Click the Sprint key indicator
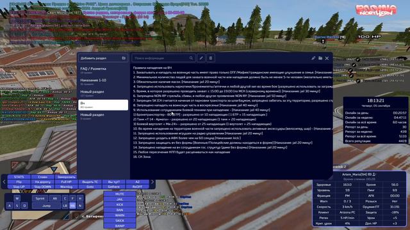This screenshot has height=230, width=410. pyautogui.click(x=40, y=199)
